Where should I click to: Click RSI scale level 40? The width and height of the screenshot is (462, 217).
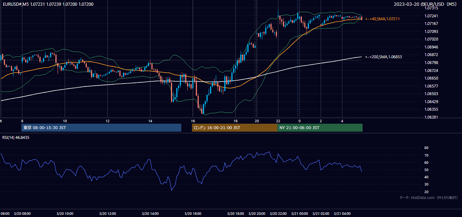click(427, 177)
